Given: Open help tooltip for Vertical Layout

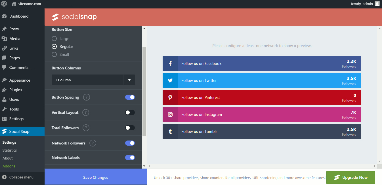Looking at the screenshot, I should coord(86,112).
